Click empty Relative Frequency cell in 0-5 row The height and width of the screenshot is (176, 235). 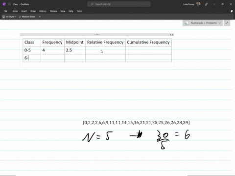105,50
